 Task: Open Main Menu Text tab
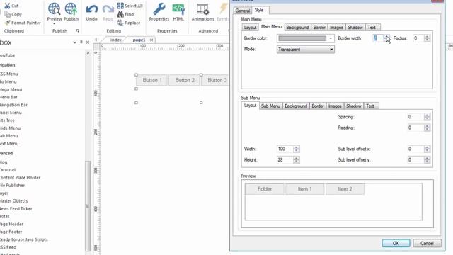[x=372, y=27]
